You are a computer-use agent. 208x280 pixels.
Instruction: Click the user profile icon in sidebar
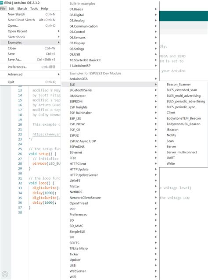pos(5,274)
